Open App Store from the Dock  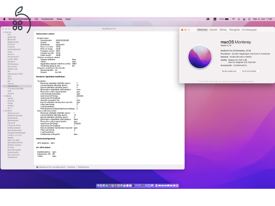point(139,185)
